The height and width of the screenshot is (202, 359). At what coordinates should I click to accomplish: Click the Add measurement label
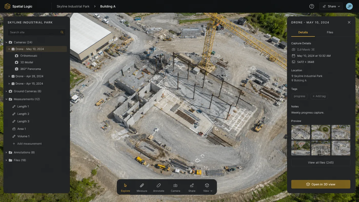[29, 144]
